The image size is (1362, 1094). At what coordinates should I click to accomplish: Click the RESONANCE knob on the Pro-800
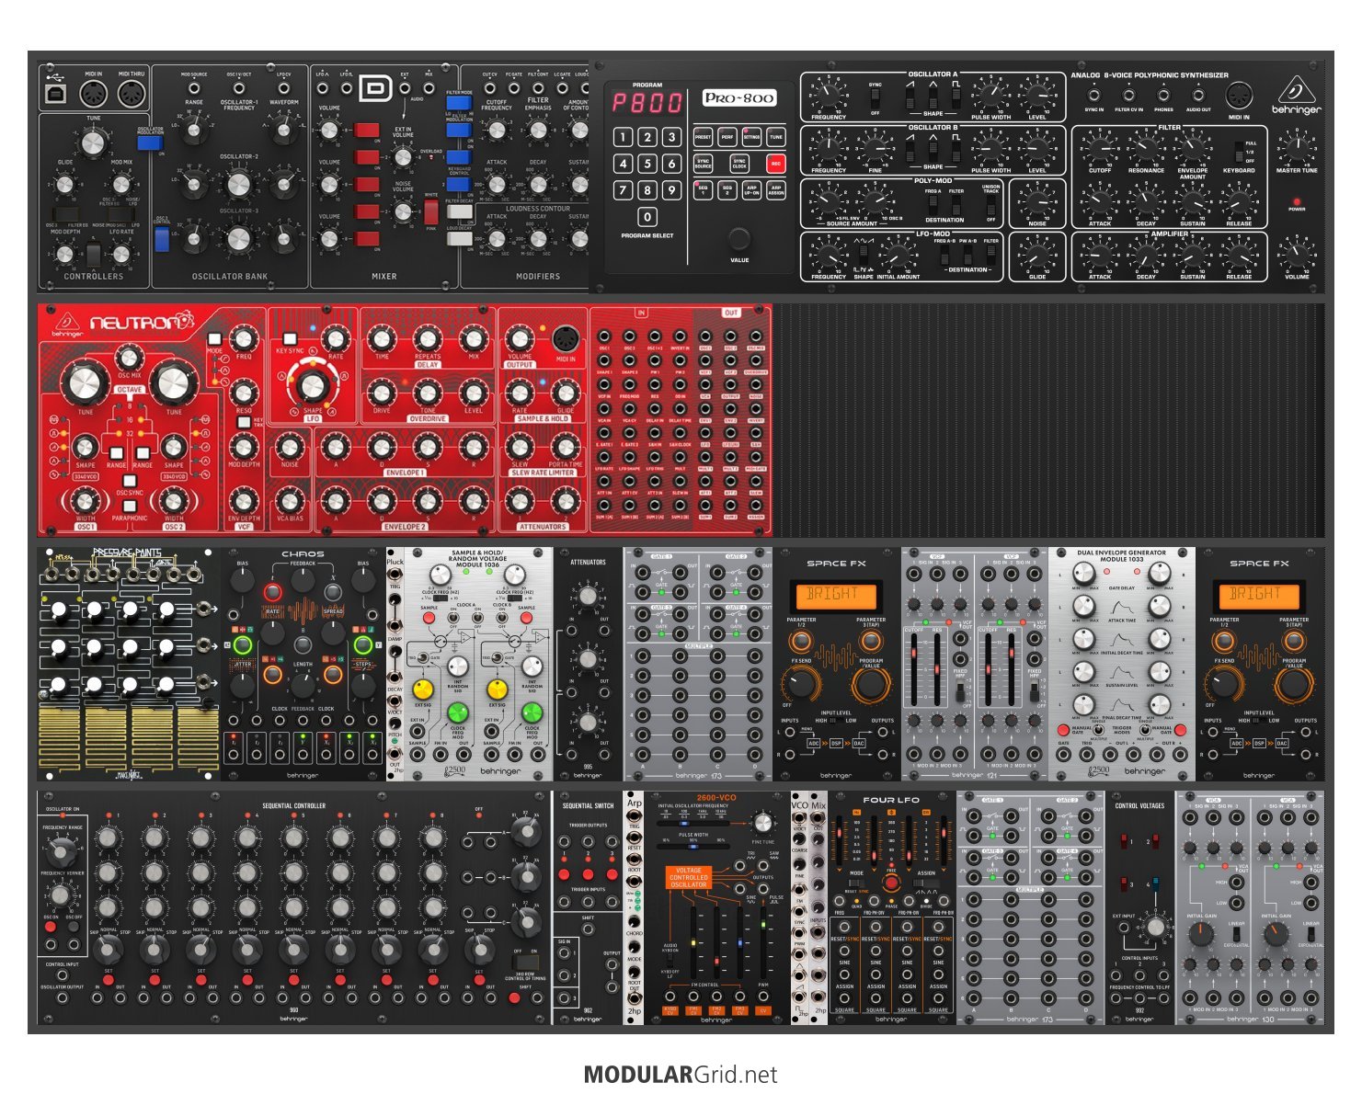click(x=1146, y=147)
